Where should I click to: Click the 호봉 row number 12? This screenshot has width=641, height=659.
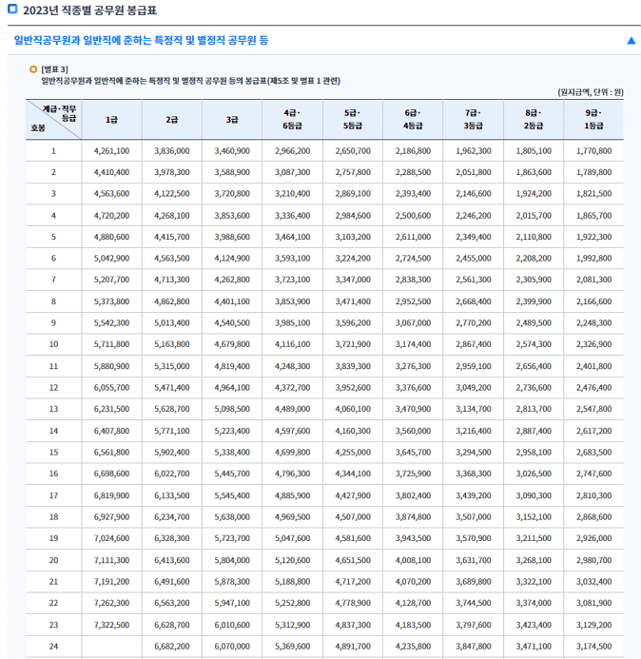(53, 388)
